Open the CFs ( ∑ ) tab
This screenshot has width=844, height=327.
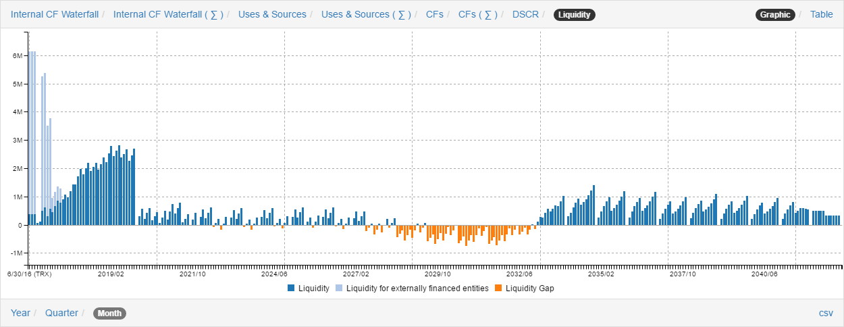(479, 14)
